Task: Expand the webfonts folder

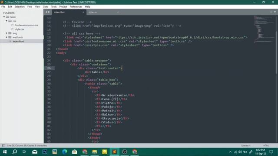Action: [7, 37]
